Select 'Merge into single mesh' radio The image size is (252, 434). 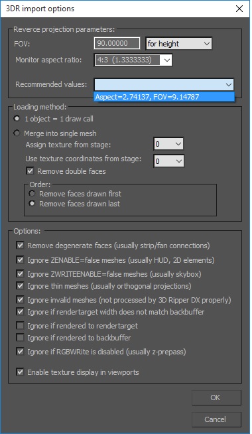tap(17, 133)
